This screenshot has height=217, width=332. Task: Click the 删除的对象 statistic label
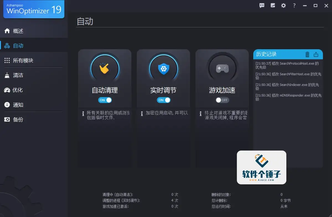[221, 195]
